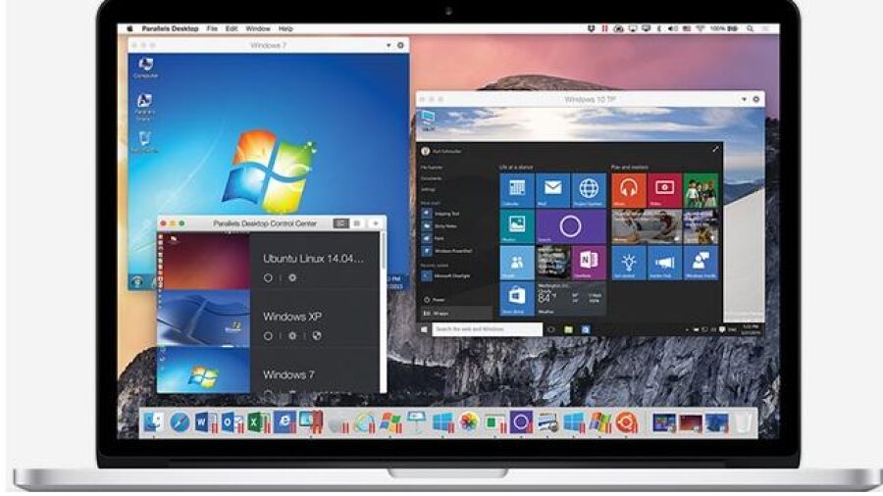Click the Windows 10 search box
The image size is (883, 496).
click(x=487, y=329)
